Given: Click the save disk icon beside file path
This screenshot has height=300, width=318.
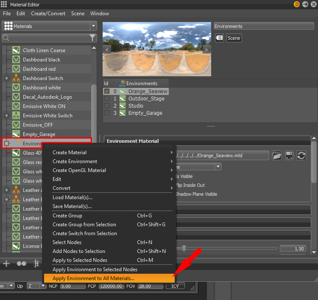Looking at the screenshot, I should (x=289, y=156).
